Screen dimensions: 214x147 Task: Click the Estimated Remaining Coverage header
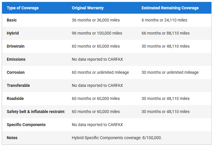coord(170,8)
